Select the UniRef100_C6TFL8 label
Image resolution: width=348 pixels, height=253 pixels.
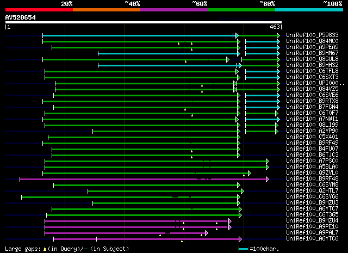click(312, 71)
